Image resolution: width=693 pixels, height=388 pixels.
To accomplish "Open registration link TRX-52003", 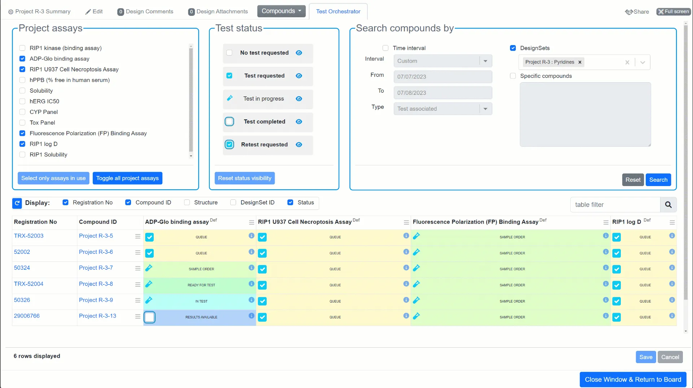I will pos(29,236).
